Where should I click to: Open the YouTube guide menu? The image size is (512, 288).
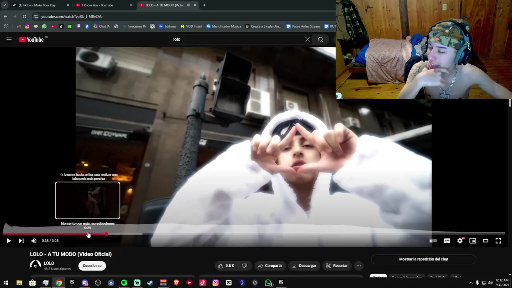click(x=9, y=39)
